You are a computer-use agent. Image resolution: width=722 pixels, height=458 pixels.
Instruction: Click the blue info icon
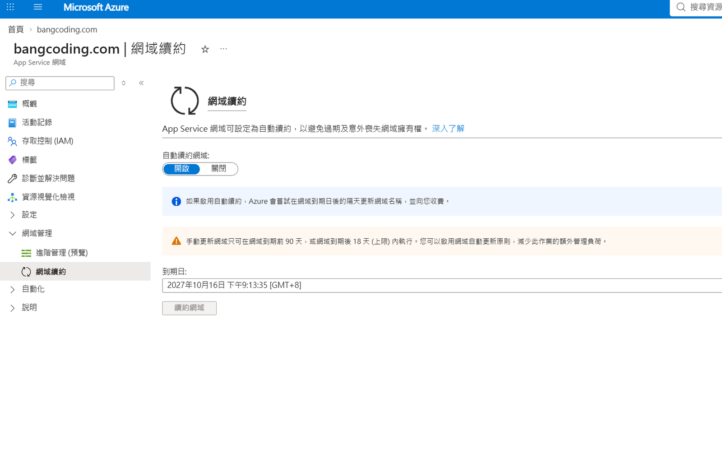[x=176, y=201]
